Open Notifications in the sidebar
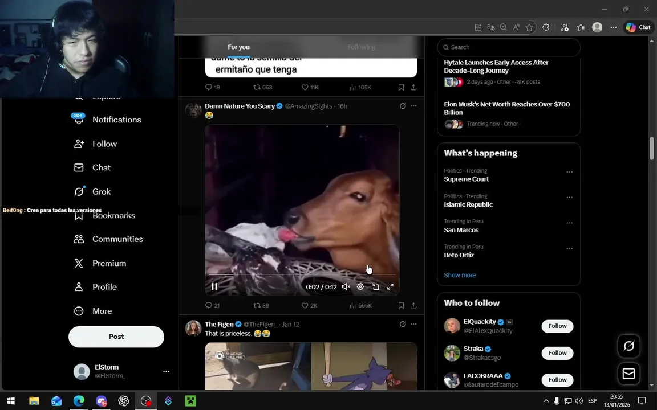Screen dimensions: 657x410 coord(107,120)
